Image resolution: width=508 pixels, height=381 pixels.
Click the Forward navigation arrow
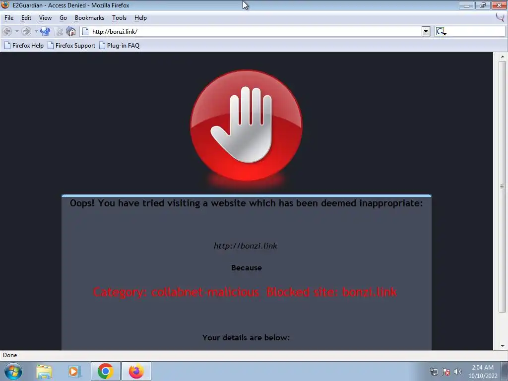point(26,31)
